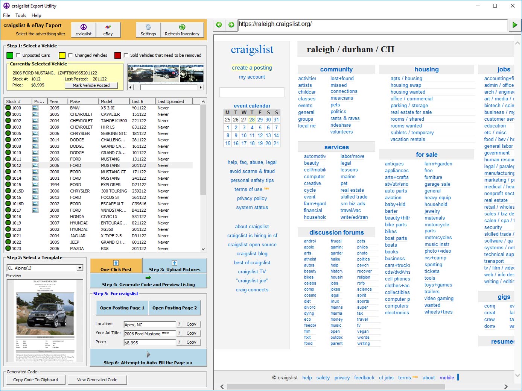Select the craigslist advertising site button
Viewport: 522px width, 391px height.
[84, 30]
